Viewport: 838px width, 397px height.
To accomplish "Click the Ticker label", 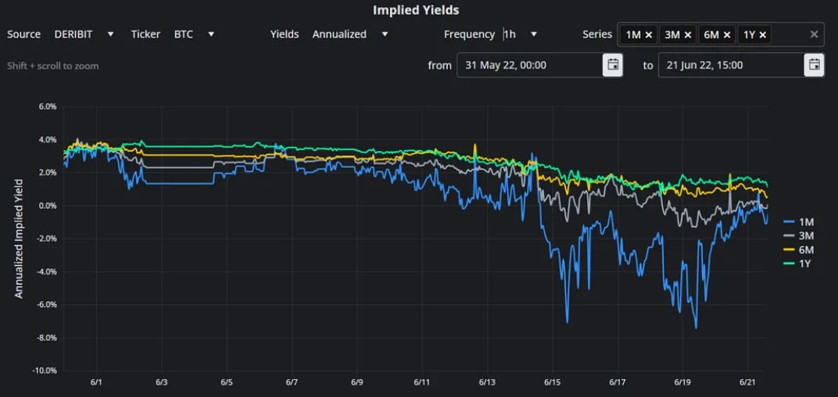I will (145, 34).
